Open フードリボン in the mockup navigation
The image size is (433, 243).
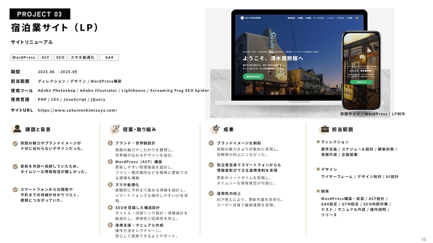319,18
